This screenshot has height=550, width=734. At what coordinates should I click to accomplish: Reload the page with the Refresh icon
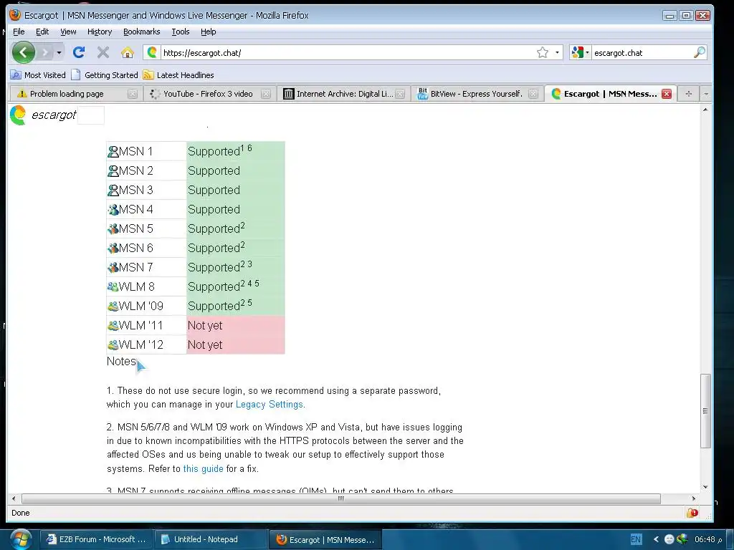coord(79,52)
